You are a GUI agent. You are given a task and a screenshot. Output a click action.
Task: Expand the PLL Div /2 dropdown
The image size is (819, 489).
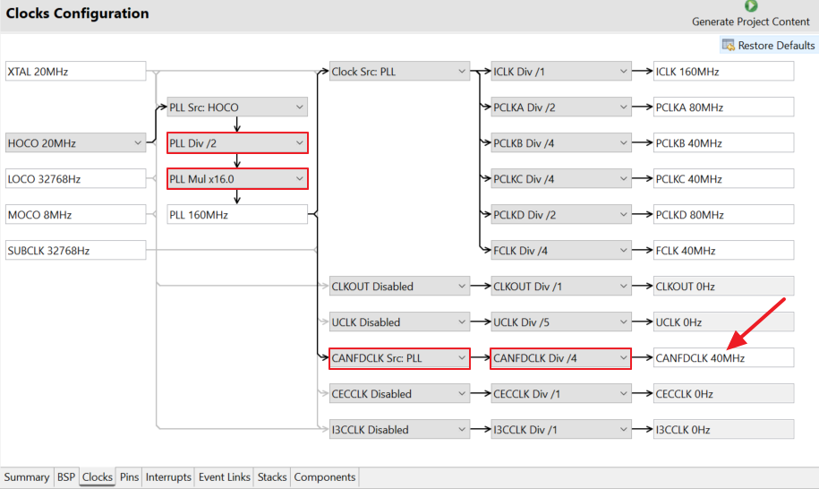pos(237,143)
